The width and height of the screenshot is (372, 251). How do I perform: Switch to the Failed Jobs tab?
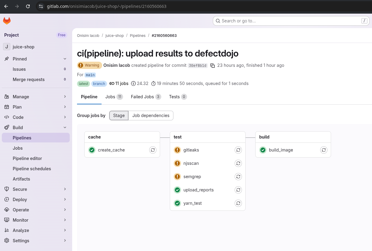point(146,97)
